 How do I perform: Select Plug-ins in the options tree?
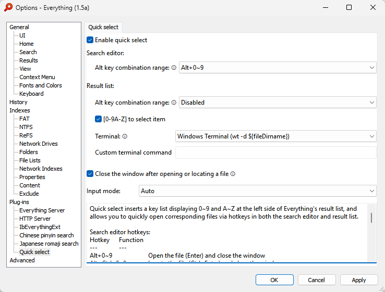pos(19,202)
